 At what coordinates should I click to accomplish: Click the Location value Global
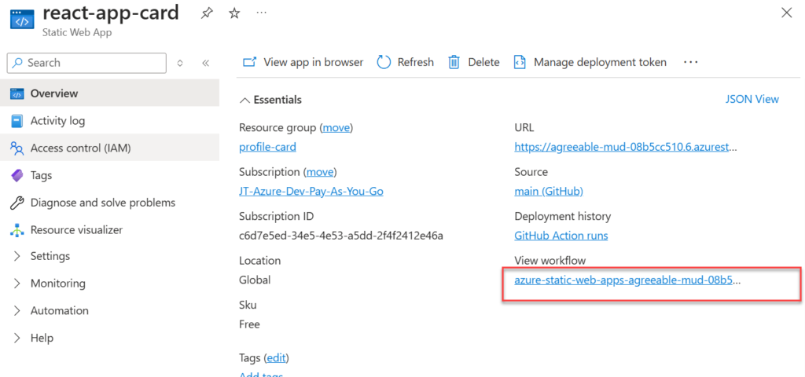(x=255, y=280)
